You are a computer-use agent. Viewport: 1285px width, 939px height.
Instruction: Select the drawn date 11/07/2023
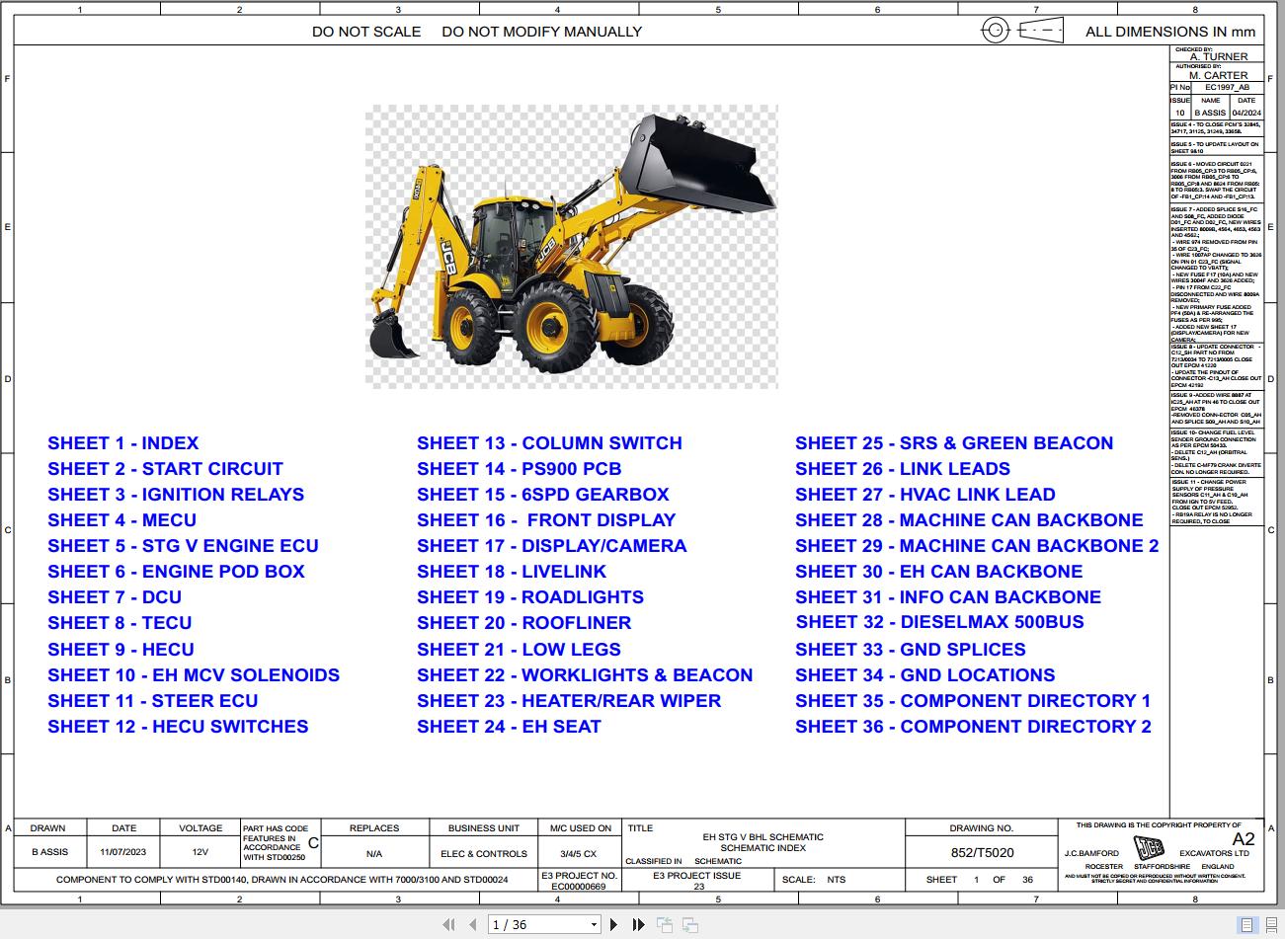coord(122,853)
